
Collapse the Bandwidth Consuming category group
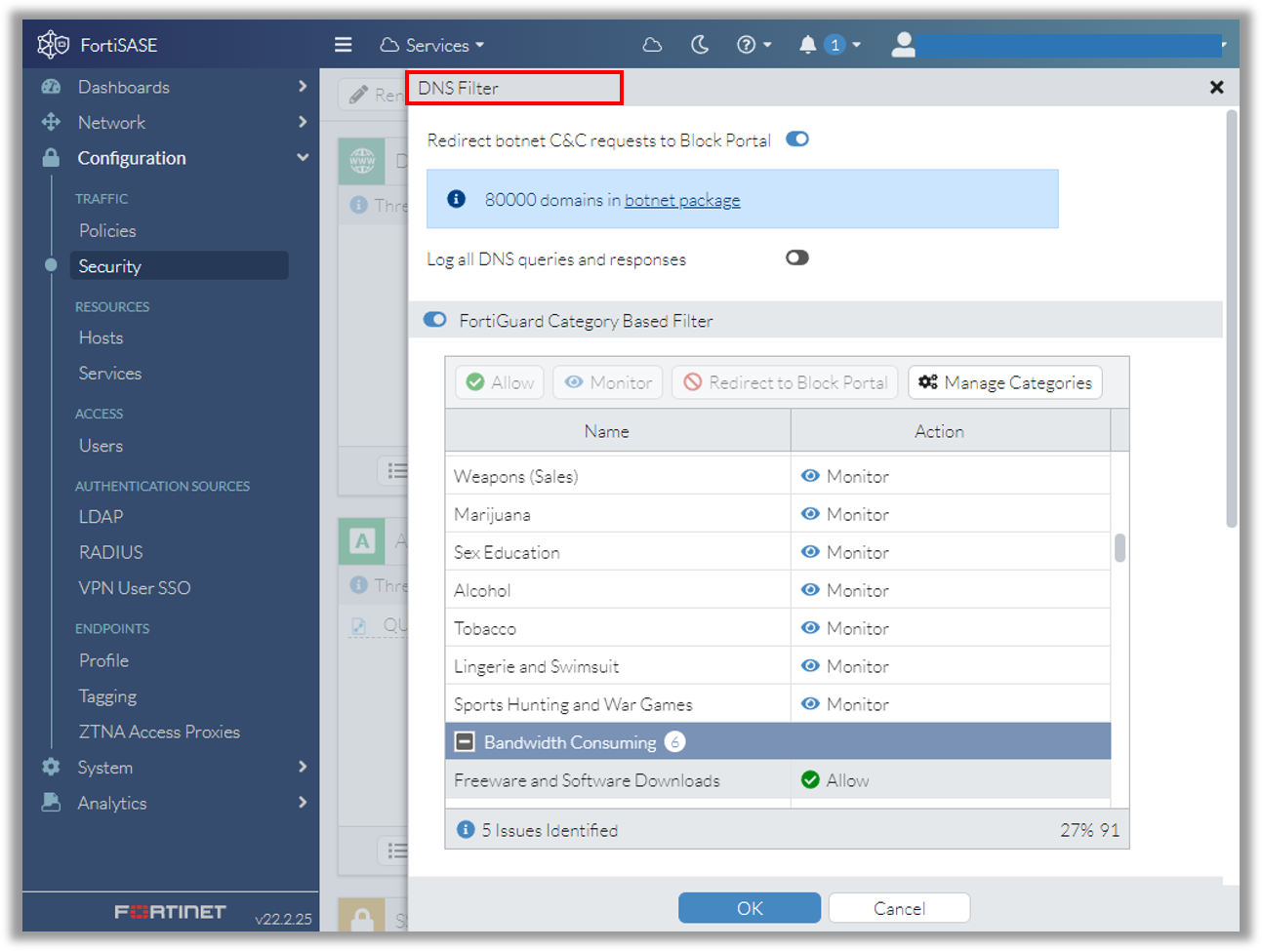[x=466, y=742]
